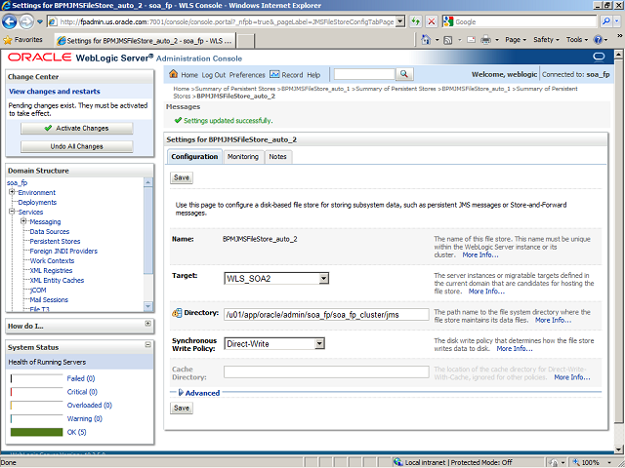The height and width of the screenshot is (468, 625).
Task: Click the Favorites star icon
Action: tap(9, 40)
